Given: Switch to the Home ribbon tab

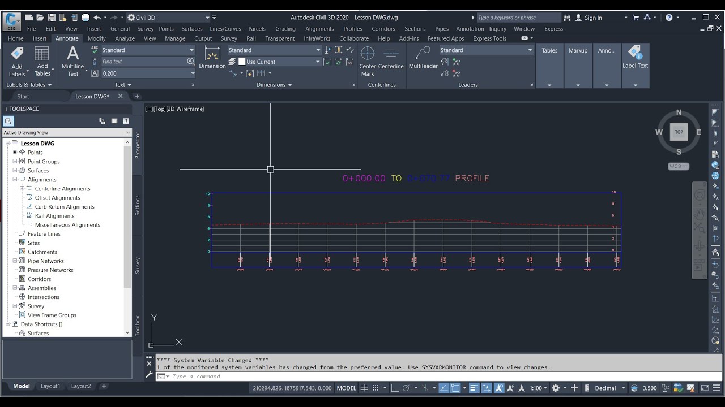Looking at the screenshot, I should pyautogui.click(x=15, y=38).
